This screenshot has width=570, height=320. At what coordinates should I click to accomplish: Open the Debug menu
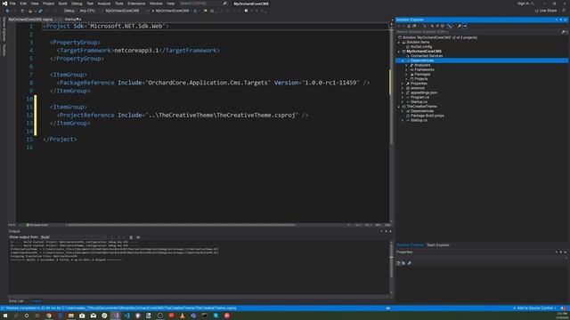[x=77, y=4]
